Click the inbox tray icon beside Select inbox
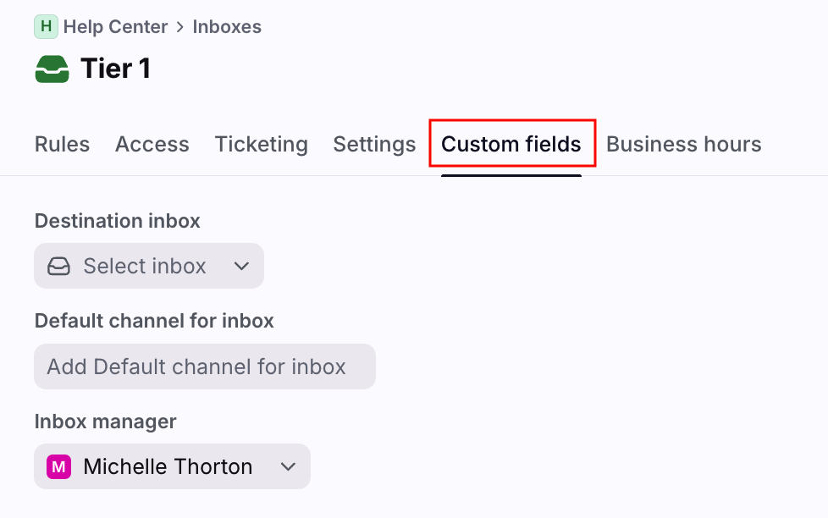 coord(58,267)
